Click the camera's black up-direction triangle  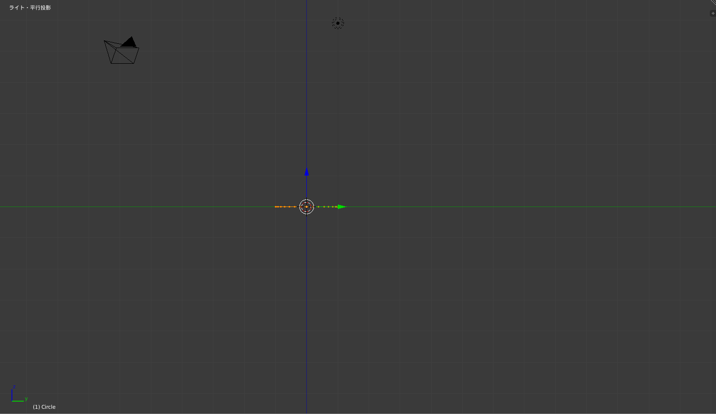129,42
